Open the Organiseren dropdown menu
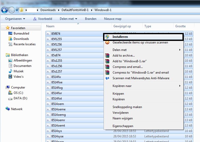200x142 pixels. [x=15, y=19]
